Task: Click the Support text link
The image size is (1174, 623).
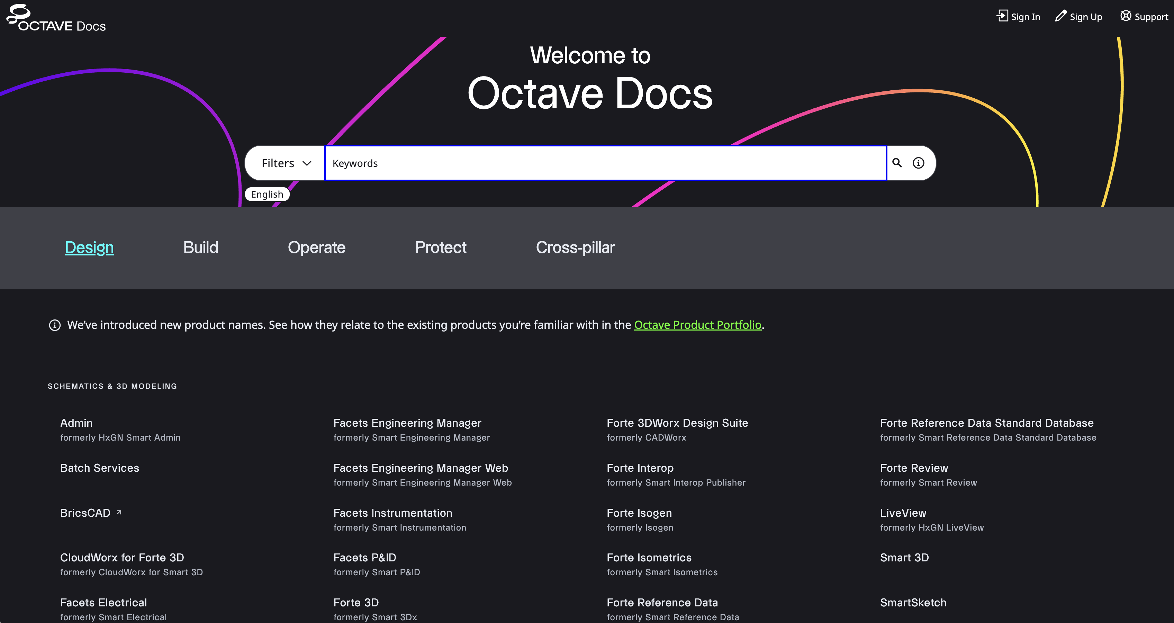Action: 1151,17
